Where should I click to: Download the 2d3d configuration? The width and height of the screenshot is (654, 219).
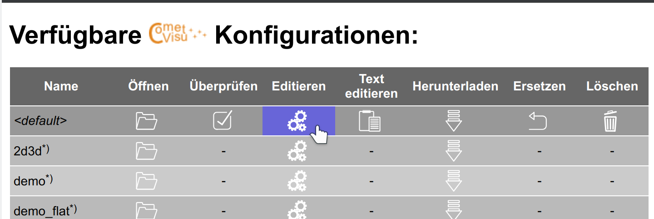(x=454, y=151)
